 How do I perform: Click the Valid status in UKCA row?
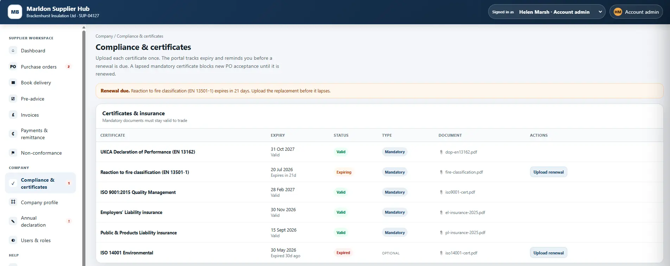coord(341,152)
